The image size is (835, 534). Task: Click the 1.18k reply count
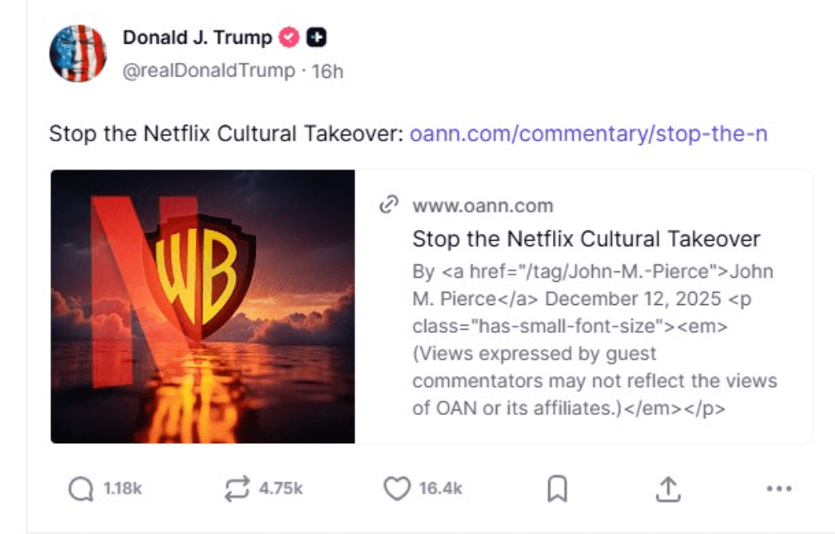coord(122,489)
